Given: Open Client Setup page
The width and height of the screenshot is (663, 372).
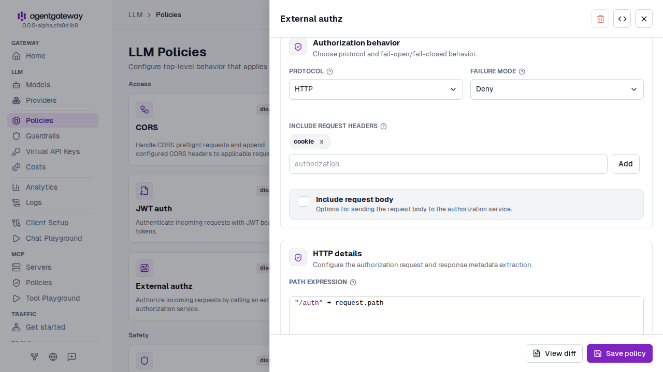Looking at the screenshot, I should pyautogui.click(x=53, y=223).
